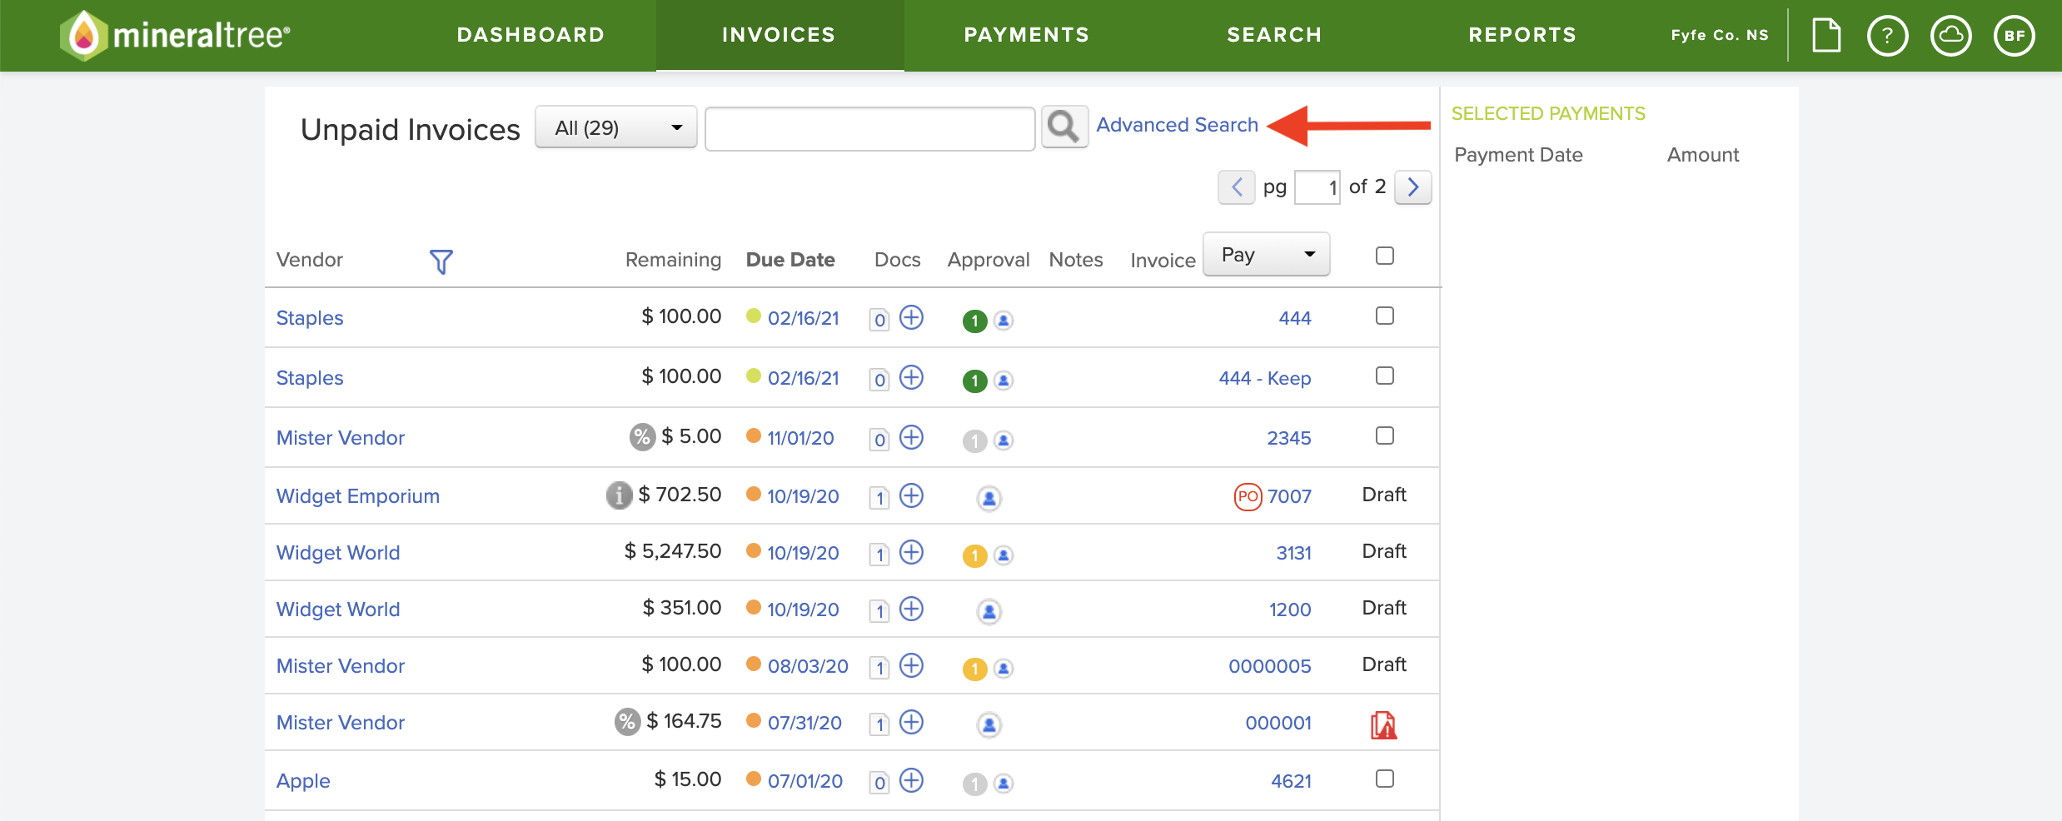Click the vendor filter funnel icon
2062x821 pixels.
tap(441, 261)
